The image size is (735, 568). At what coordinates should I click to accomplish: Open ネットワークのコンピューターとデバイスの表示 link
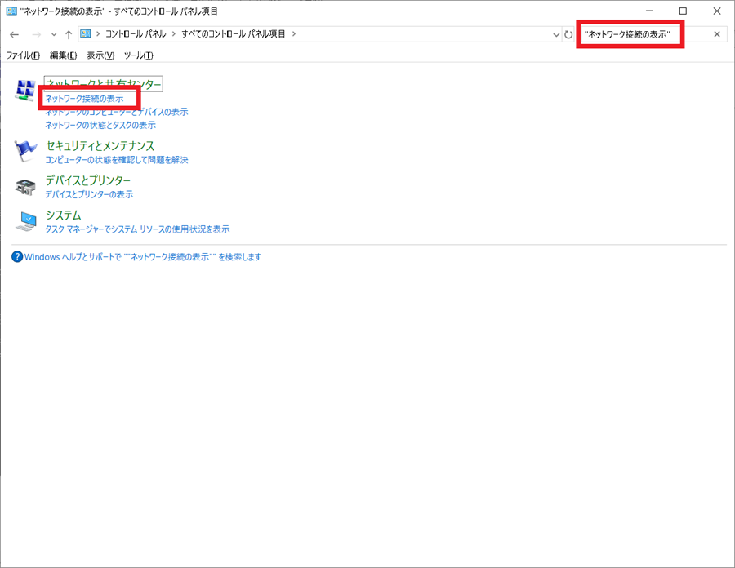[116, 112]
